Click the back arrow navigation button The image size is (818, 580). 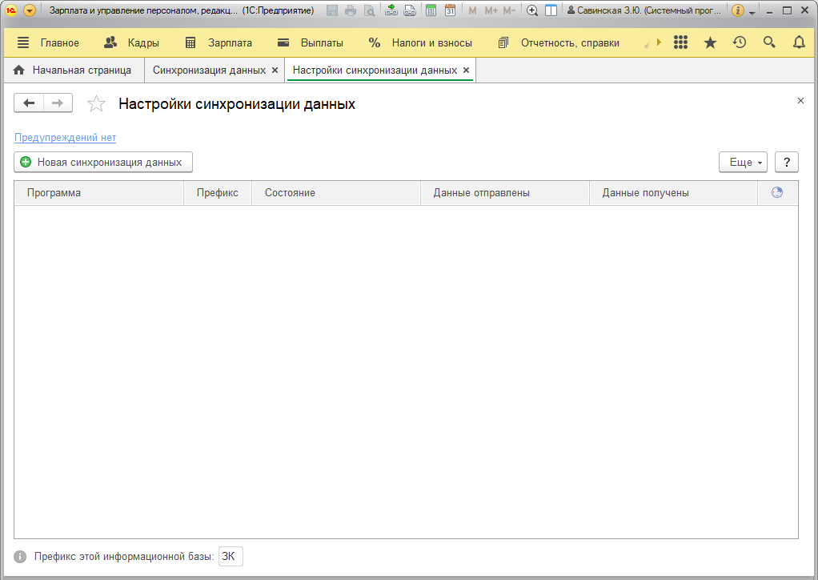[x=30, y=103]
